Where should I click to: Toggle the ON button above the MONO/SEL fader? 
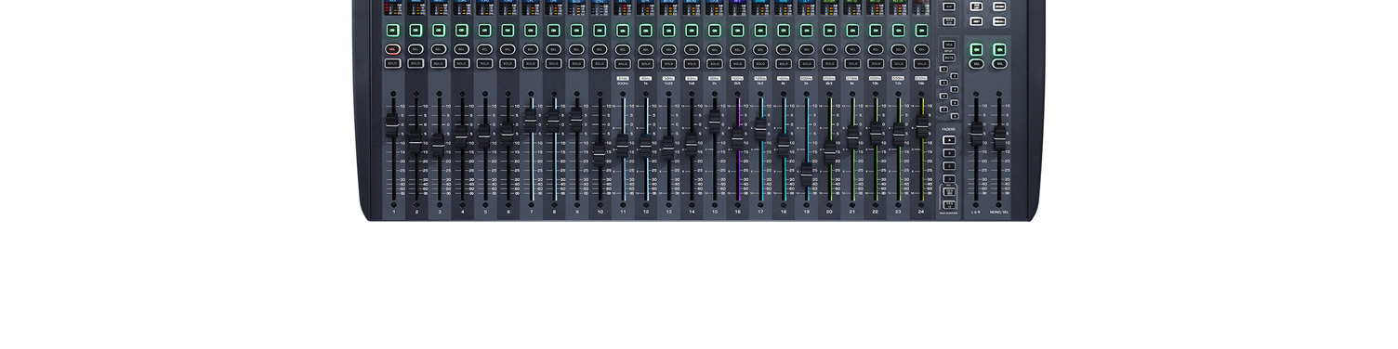(999, 49)
